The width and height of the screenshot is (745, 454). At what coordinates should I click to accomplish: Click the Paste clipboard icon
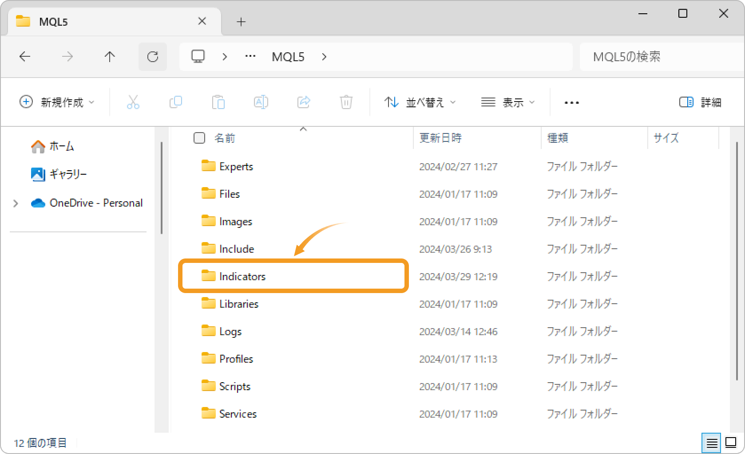coord(218,102)
